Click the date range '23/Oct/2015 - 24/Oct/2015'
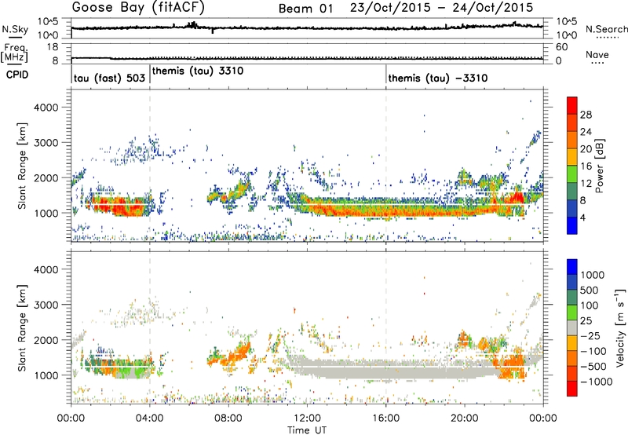 click(x=441, y=8)
